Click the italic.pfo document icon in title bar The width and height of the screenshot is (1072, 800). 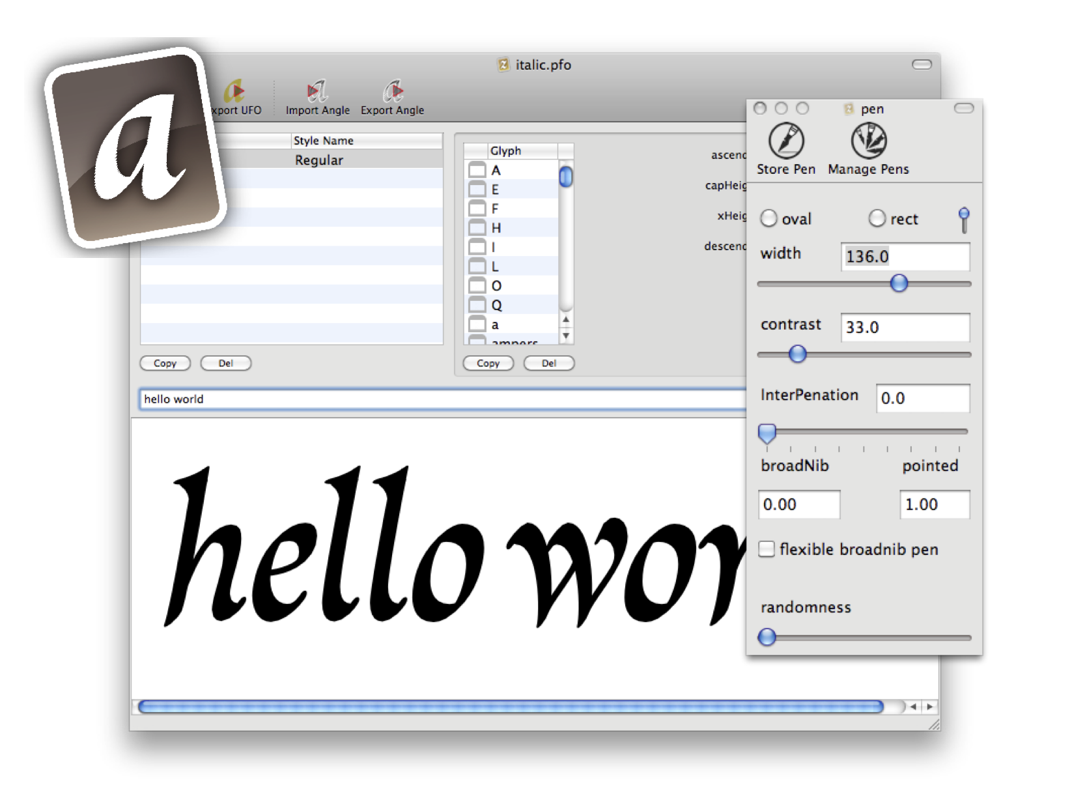click(x=503, y=64)
